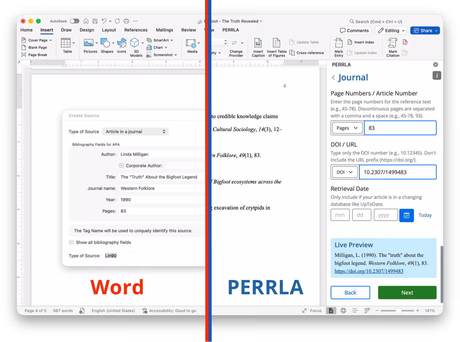This screenshot has width=460, height=342.
Task: Open the Home icon in title bar
Action: 86,21
